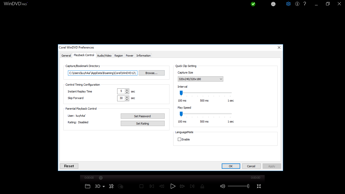Image resolution: width=345 pixels, height=194 pixels.
Task: Click the question mark help icon
Action: click(x=305, y=4)
